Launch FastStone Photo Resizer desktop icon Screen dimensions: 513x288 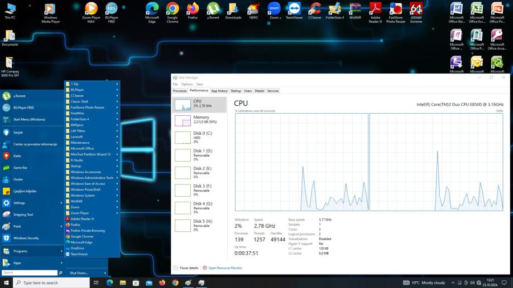(396, 13)
